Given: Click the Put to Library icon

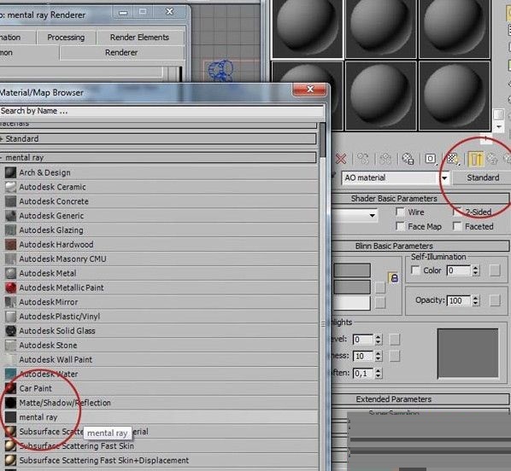Looking at the screenshot, I should click(x=408, y=159).
